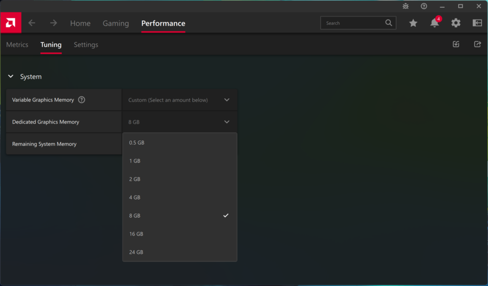The height and width of the screenshot is (286, 488).
Task: Switch to the Home tab
Action: tap(81, 23)
